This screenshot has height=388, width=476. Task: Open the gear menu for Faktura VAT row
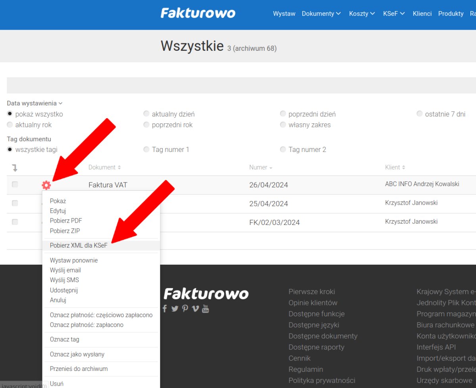tap(46, 185)
